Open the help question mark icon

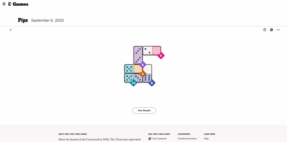(x=265, y=30)
